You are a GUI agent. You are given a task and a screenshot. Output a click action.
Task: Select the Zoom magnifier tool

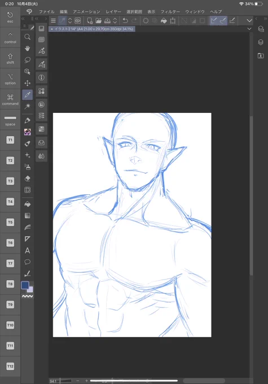[28, 37]
